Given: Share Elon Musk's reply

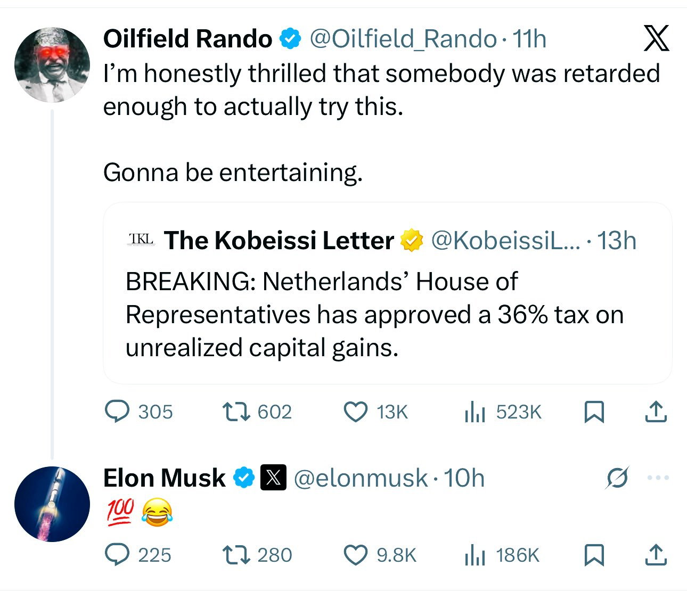Looking at the screenshot, I should 656,555.
